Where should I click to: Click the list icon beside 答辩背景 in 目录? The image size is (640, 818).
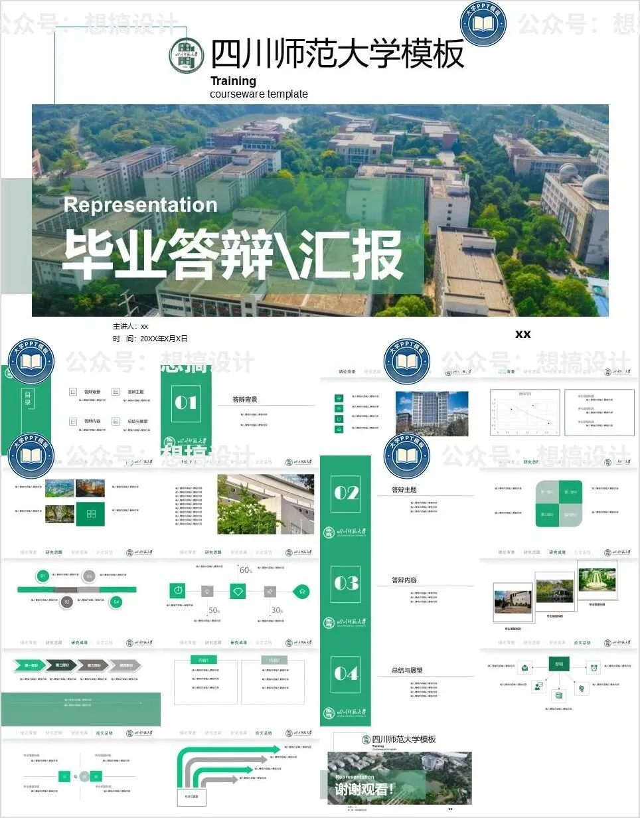[73, 392]
